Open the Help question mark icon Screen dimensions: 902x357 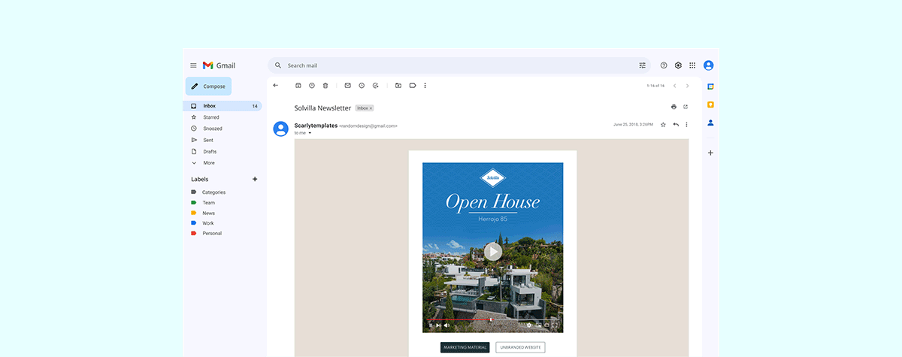(x=664, y=65)
